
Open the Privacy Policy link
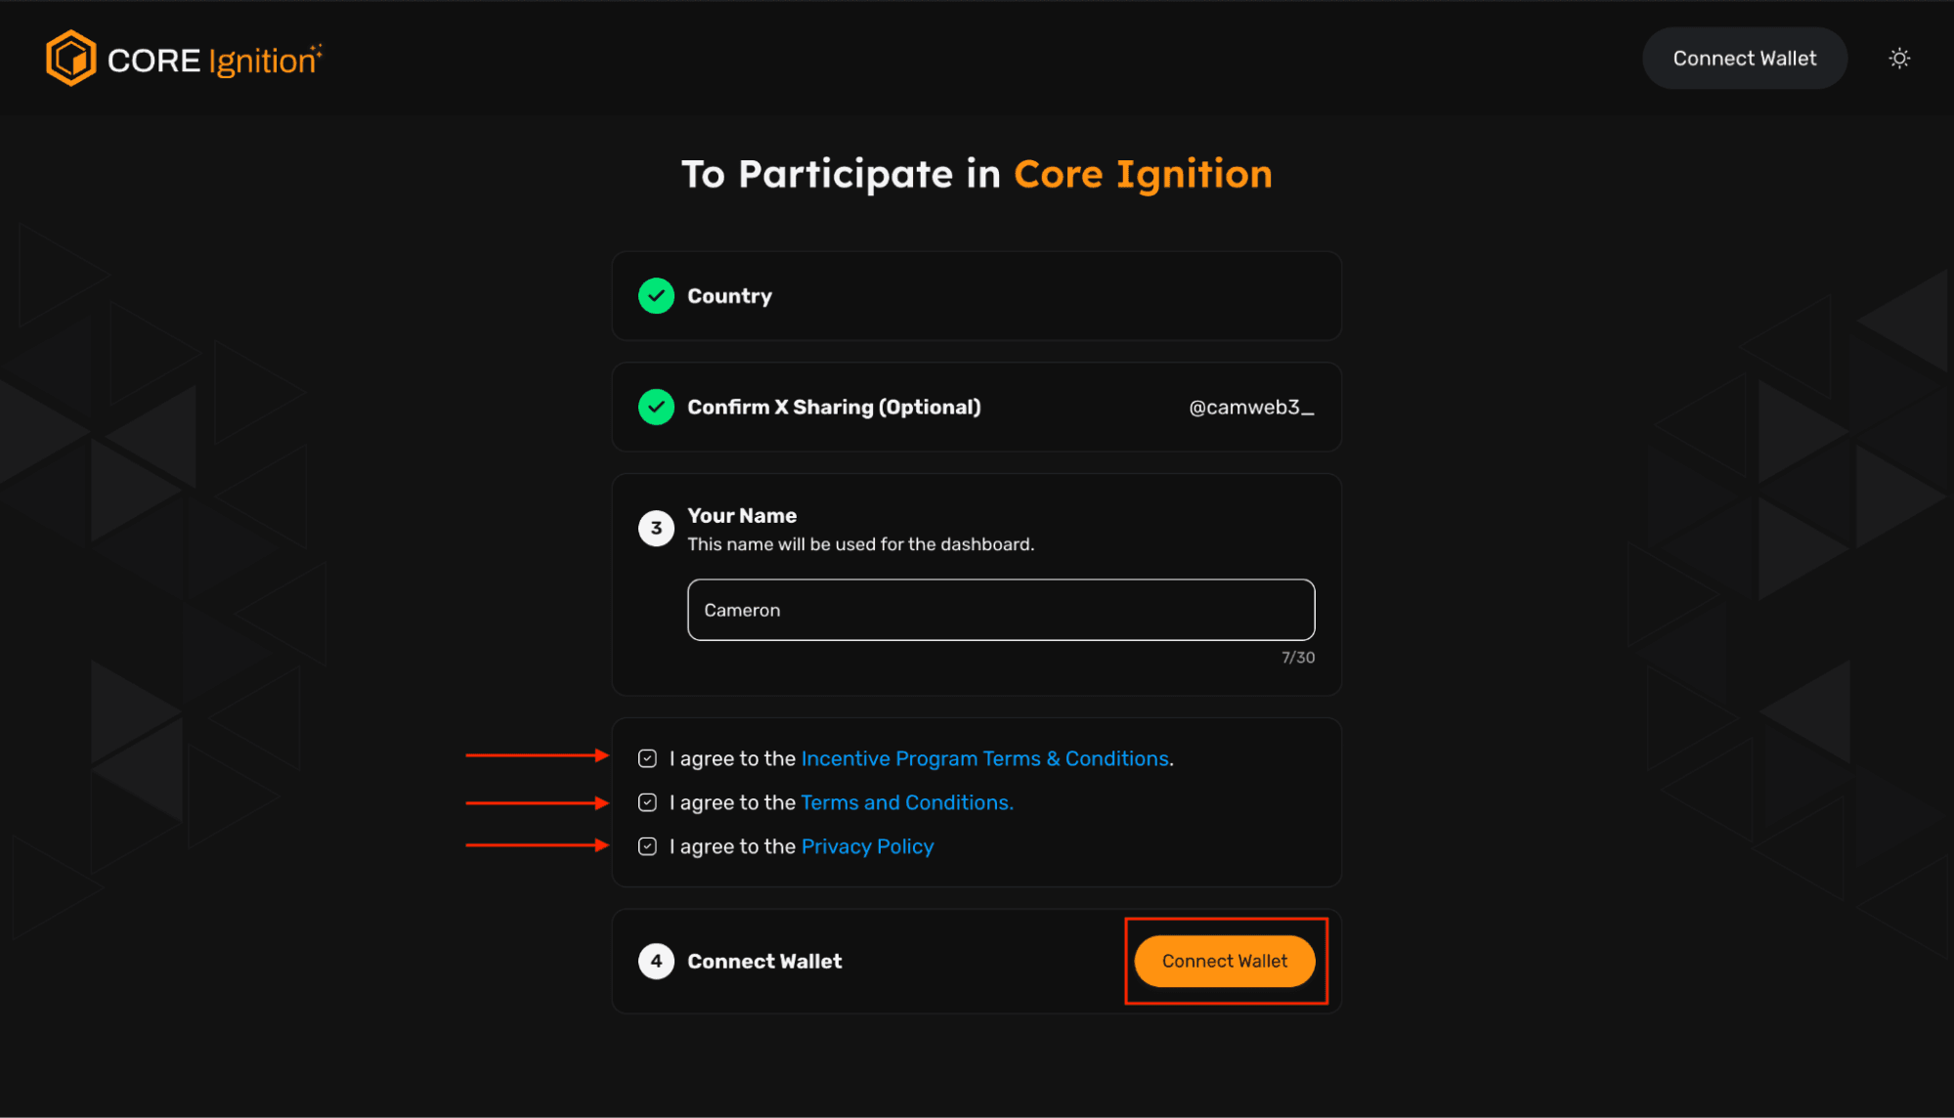[867, 845]
